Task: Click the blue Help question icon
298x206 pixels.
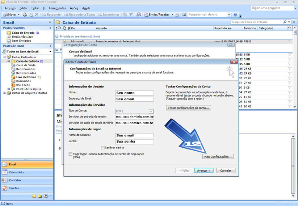Action: 235,14
